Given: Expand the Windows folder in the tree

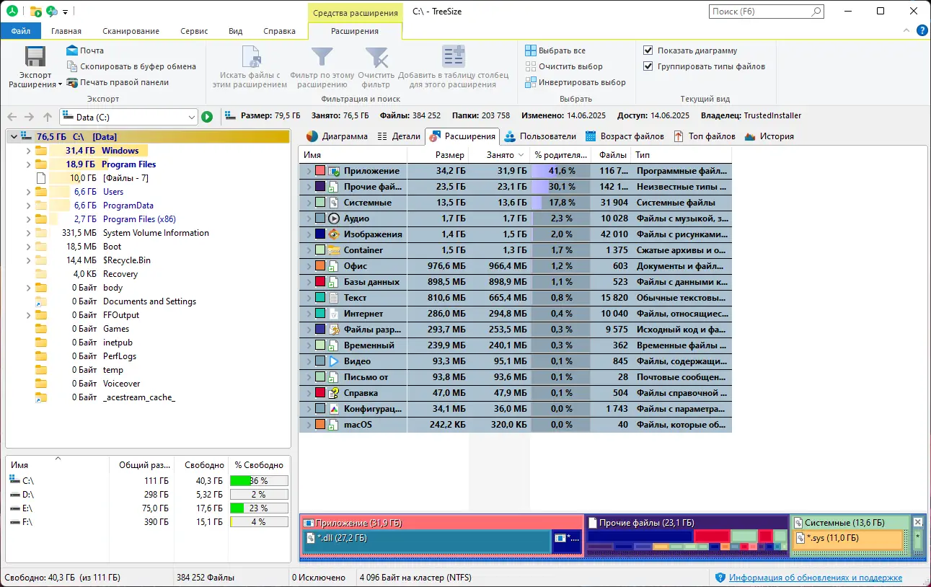Looking at the screenshot, I should [x=28, y=151].
